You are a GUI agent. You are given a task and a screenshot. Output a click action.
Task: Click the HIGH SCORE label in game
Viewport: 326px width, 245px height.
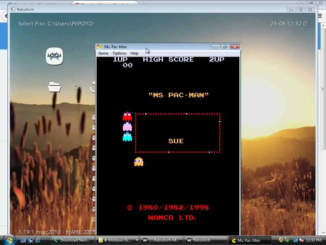tap(168, 59)
